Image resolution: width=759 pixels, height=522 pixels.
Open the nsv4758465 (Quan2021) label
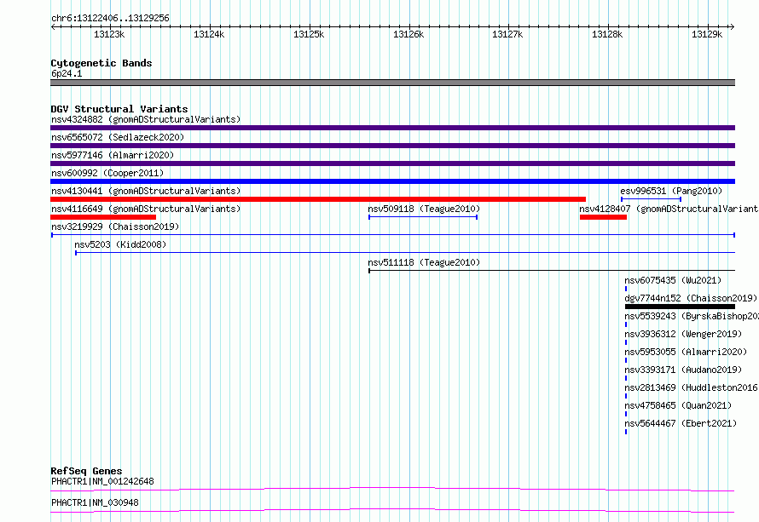tap(678, 405)
